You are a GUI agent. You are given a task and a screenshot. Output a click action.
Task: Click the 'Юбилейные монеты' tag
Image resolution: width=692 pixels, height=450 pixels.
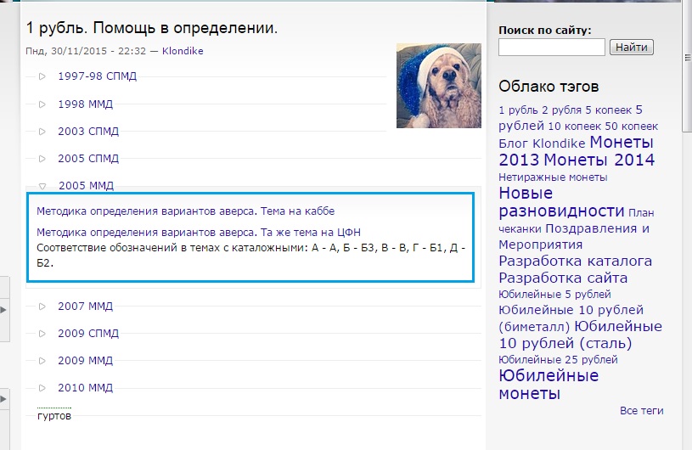point(548,385)
